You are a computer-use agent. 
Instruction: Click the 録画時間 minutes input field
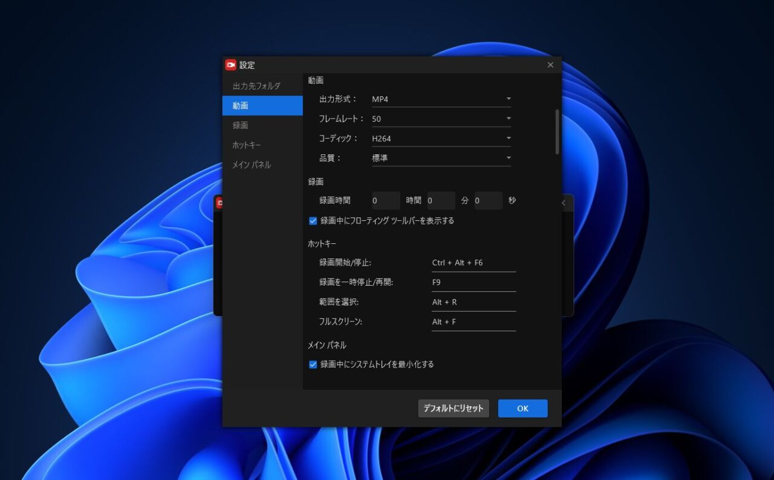pyautogui.click(x=441, y=200)
